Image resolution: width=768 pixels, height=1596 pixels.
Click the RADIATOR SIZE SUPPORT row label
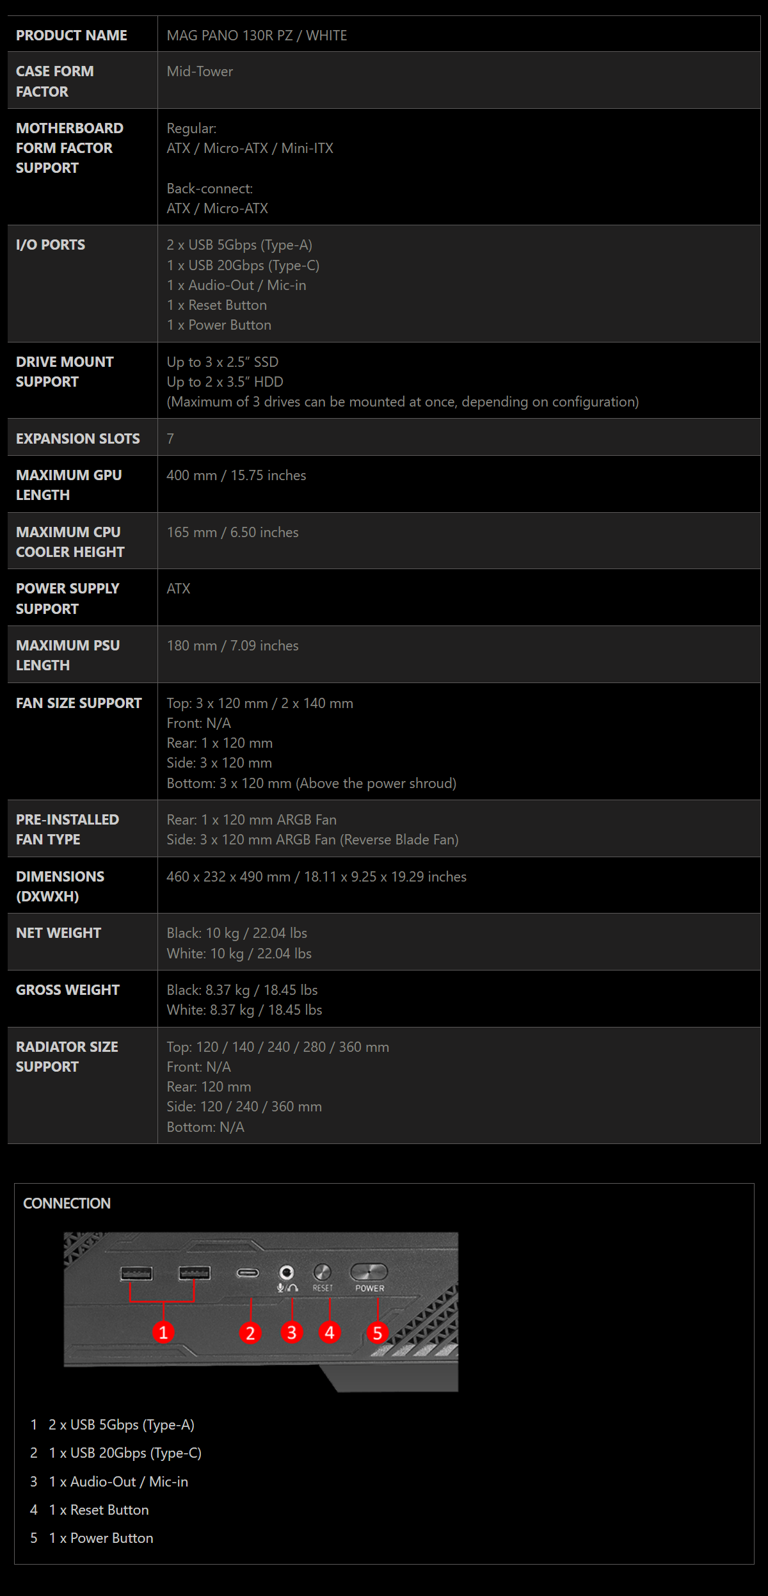tap(67, 1056)
